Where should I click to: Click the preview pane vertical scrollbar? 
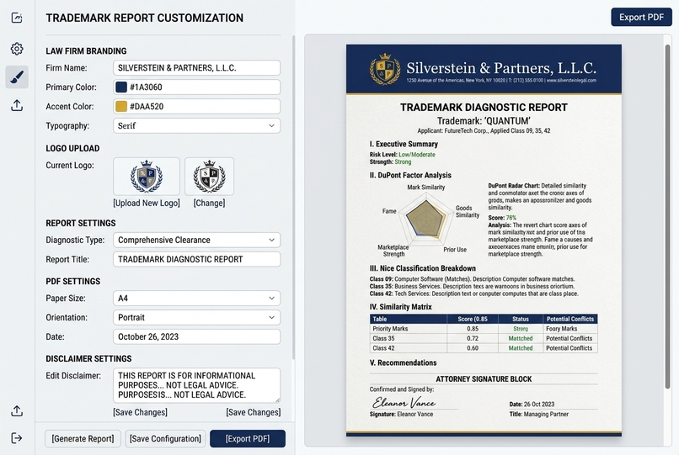(668, 216)
